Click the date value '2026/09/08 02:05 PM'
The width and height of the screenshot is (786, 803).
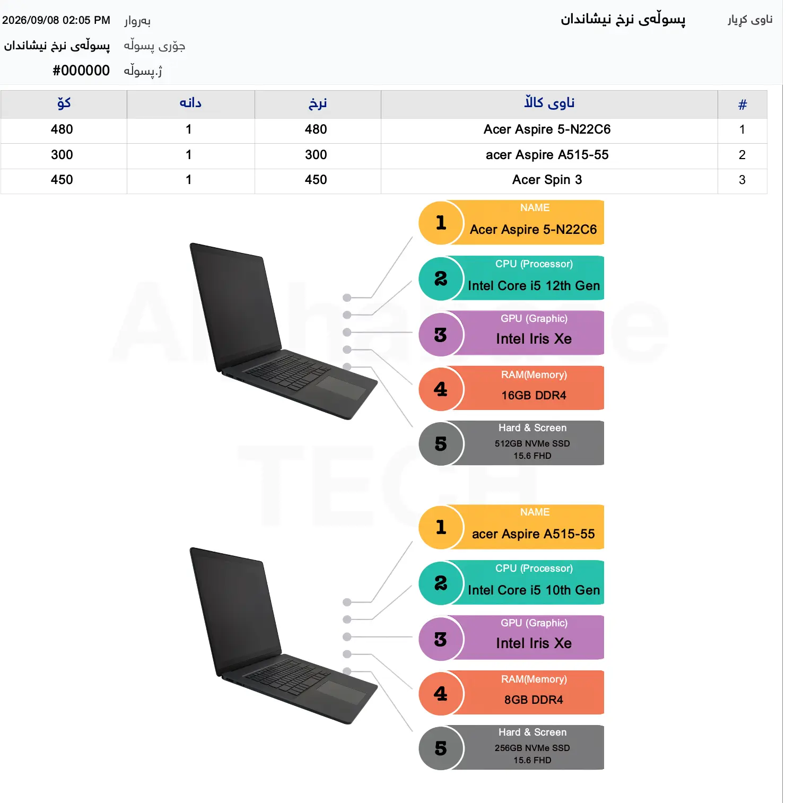tap(56, 20)
